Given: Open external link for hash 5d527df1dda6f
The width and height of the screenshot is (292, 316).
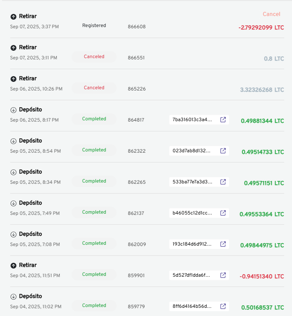Looking at the screenshot, I should point(223,275).
